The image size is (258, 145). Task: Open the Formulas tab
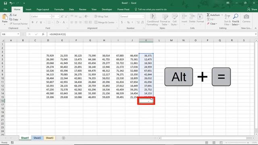[59, 9]
